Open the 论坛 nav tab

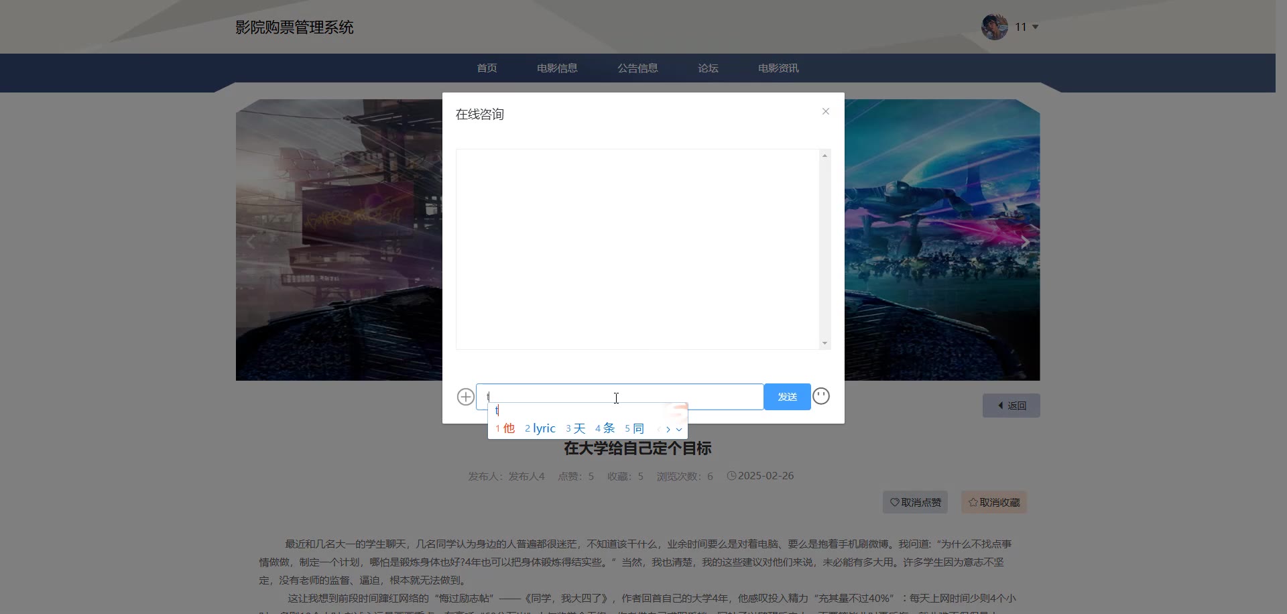pyautogui.click(x=708, y=68)
